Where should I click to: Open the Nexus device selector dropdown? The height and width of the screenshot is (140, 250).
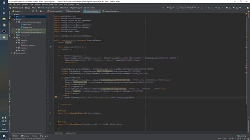186,8
